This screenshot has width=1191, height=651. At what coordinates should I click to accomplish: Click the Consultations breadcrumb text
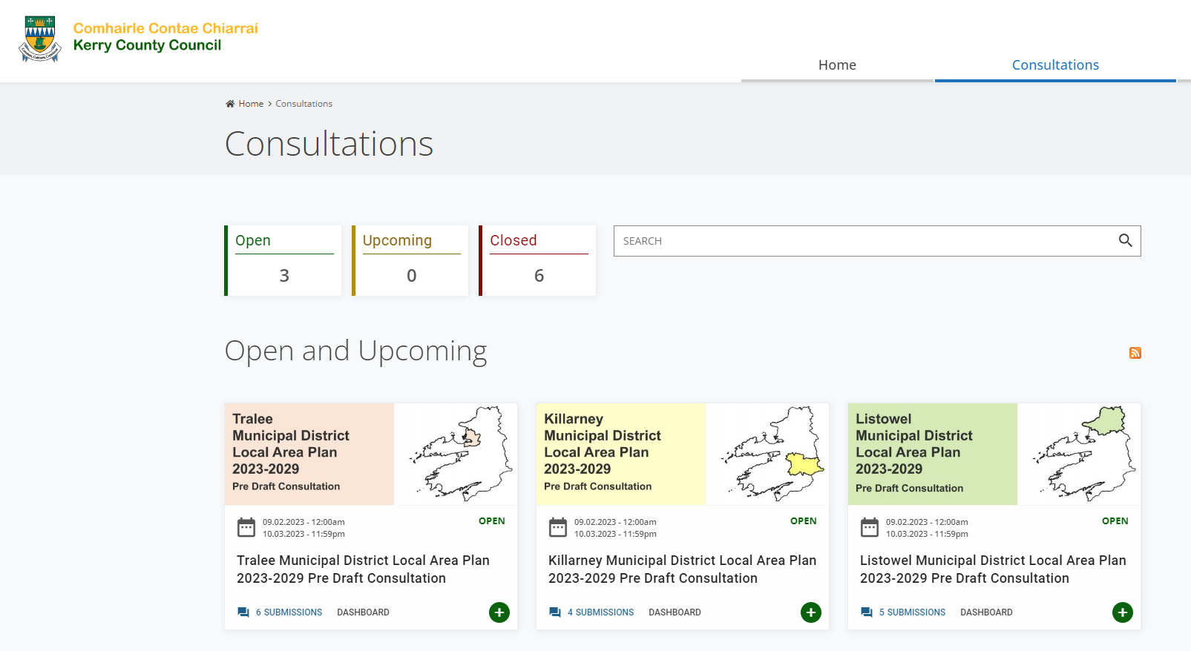pos(304,104)
